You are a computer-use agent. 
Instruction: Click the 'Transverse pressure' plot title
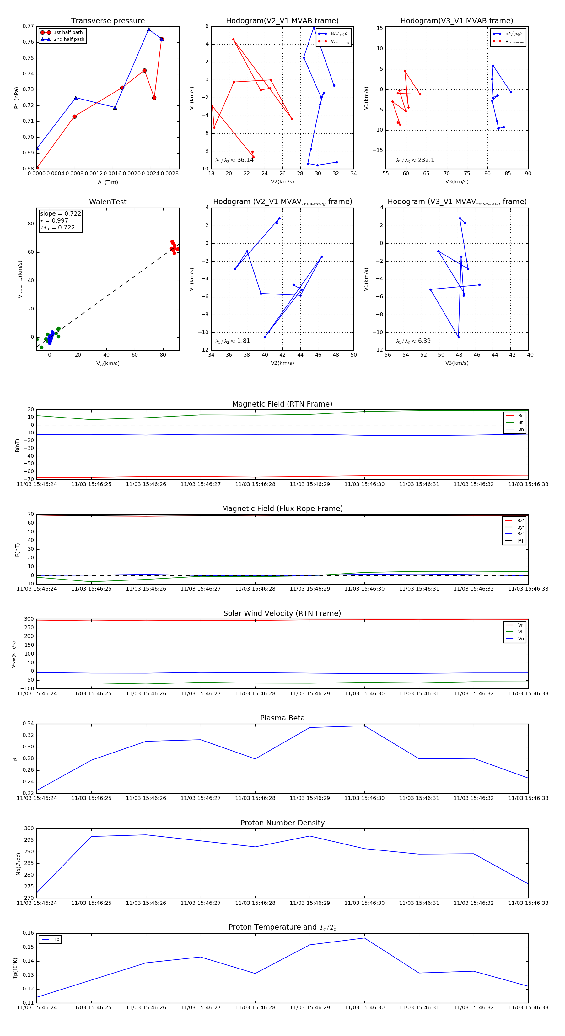pyautogui.click(x=108, y=21)
